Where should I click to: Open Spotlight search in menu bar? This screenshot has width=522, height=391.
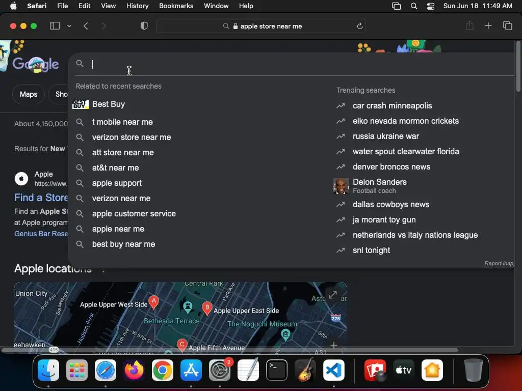point(414,6)
